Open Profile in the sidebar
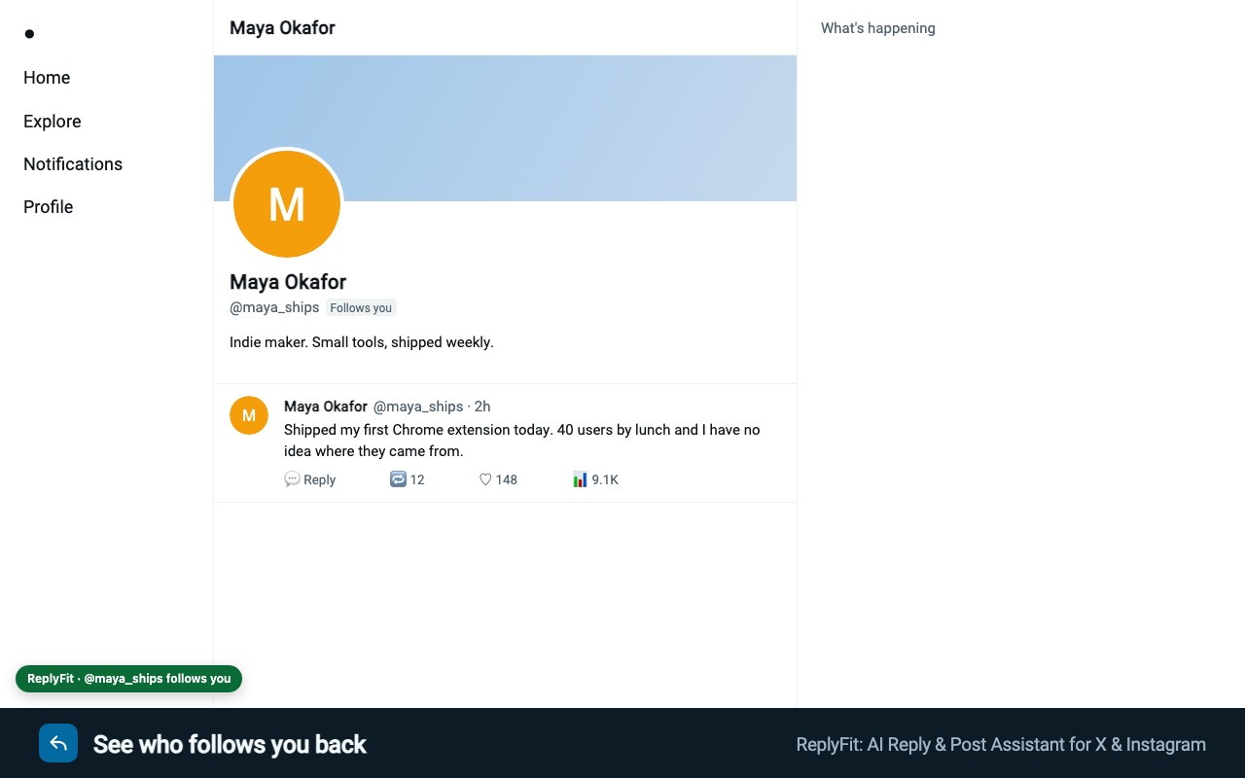 coord(49,207)
